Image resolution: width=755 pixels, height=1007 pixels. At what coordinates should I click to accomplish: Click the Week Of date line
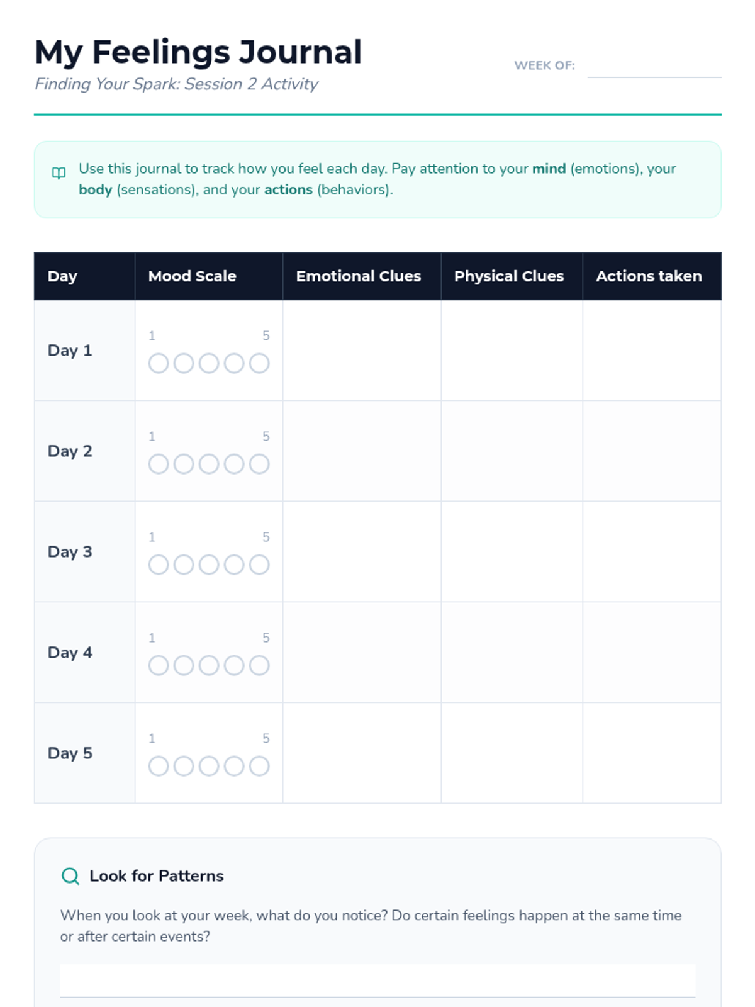point(654,66)
